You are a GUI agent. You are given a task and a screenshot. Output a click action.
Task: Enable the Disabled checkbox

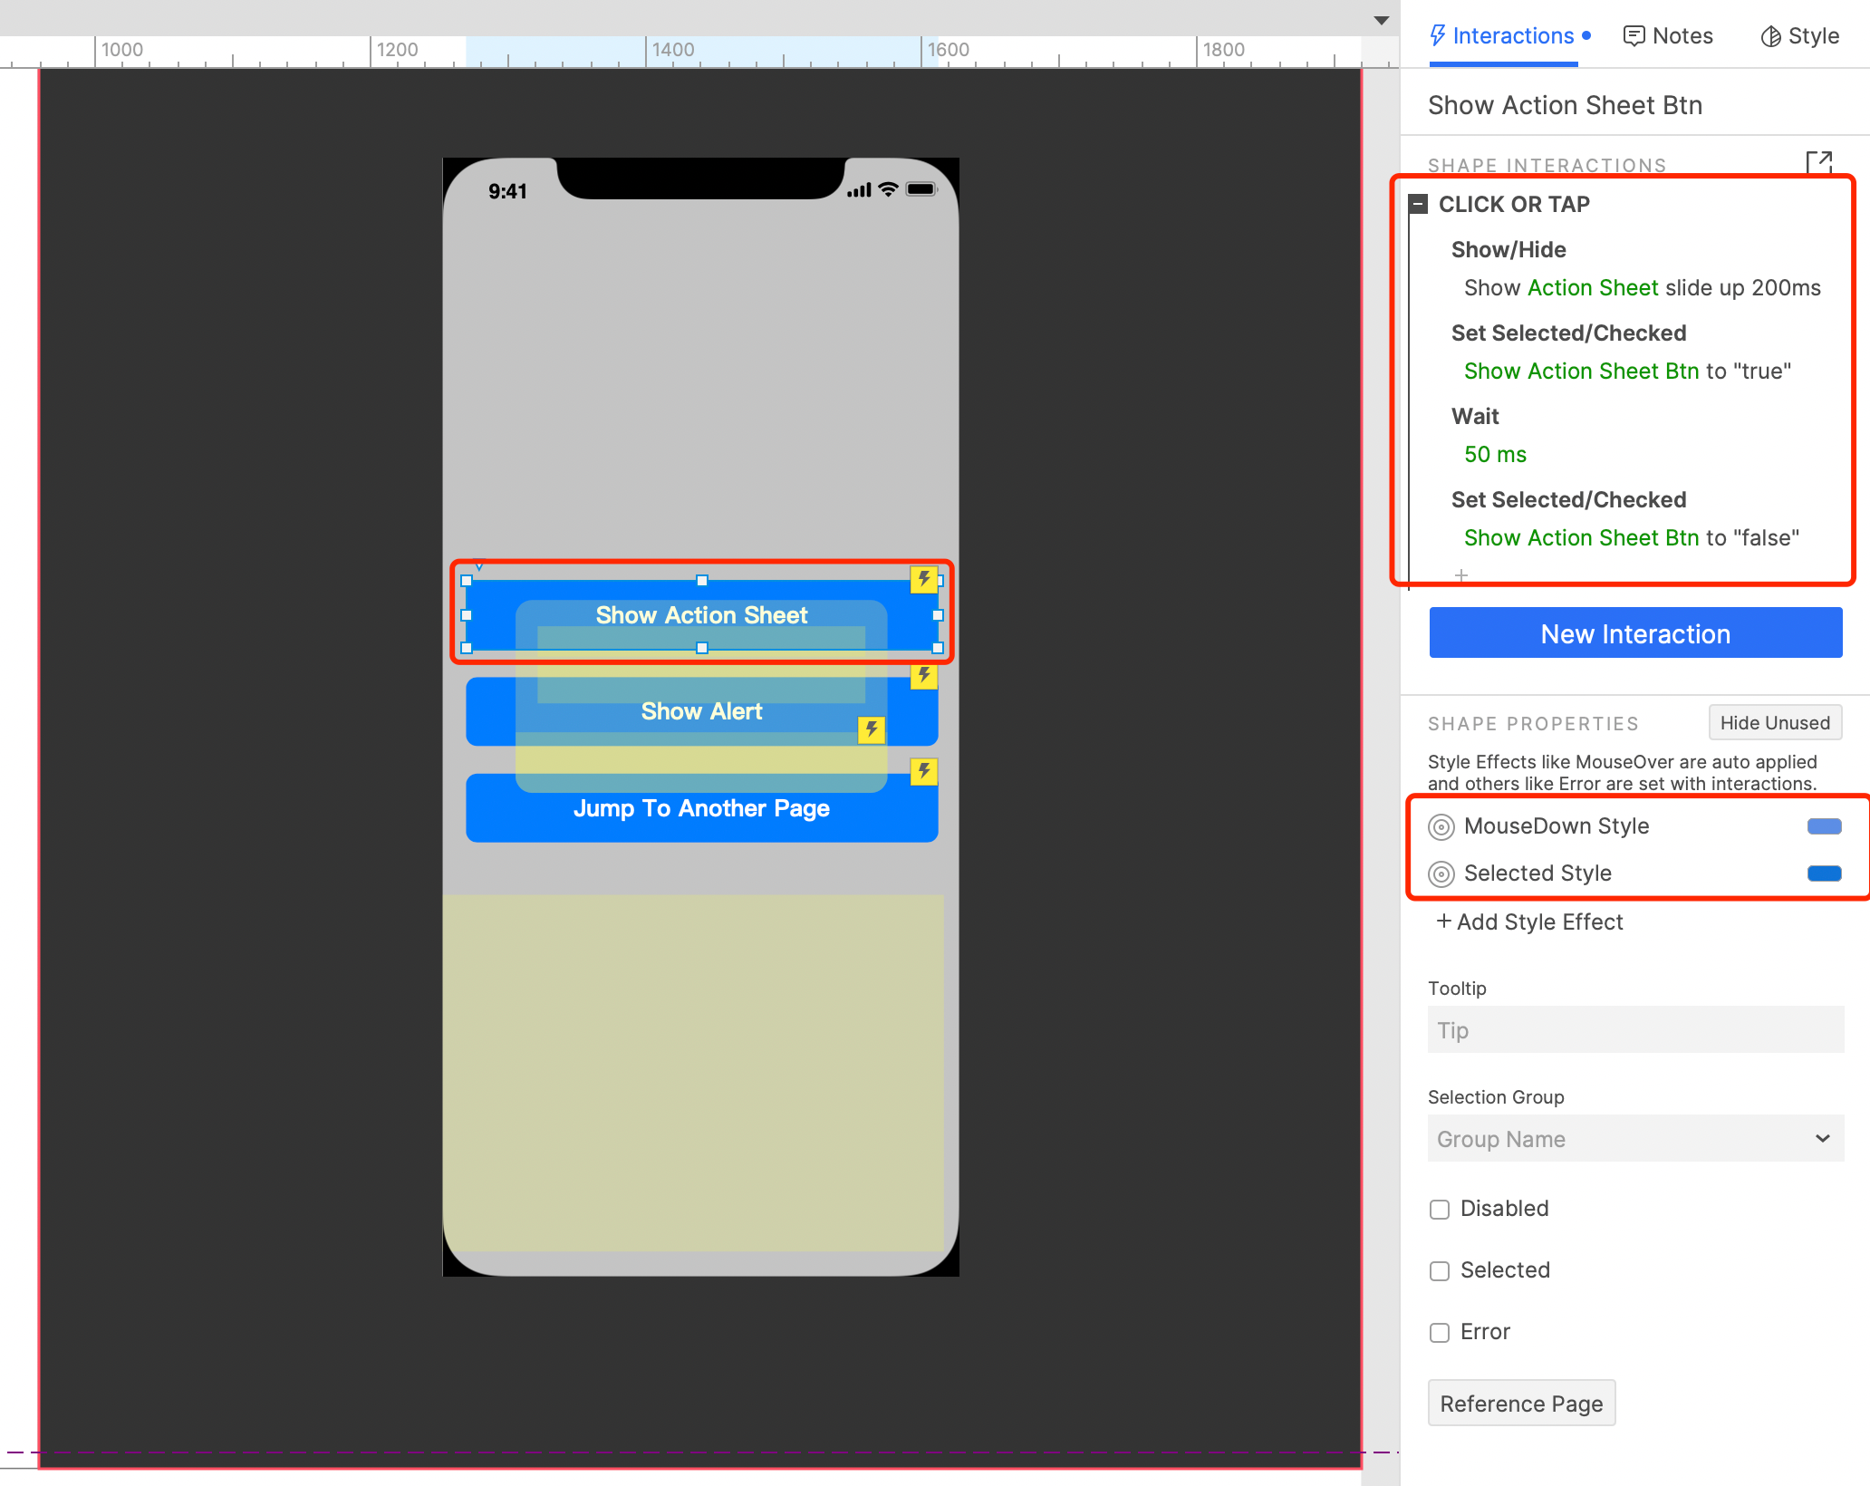1440,1210
